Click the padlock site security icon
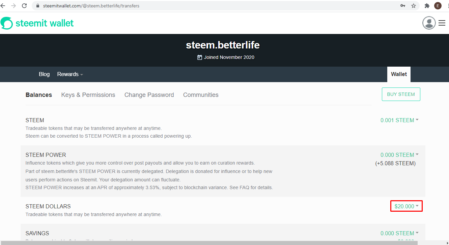The width and height of the screenshot is (449, 245). click(37, 6)
